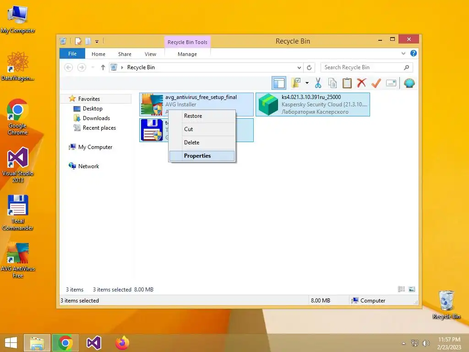The image size is (469, 352).
Task: Click the Properties icon in Quick Access Toolbar
Action: tap(78, 41)
